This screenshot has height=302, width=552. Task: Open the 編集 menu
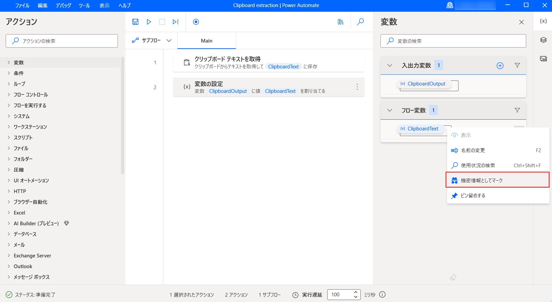coord(43,5)
